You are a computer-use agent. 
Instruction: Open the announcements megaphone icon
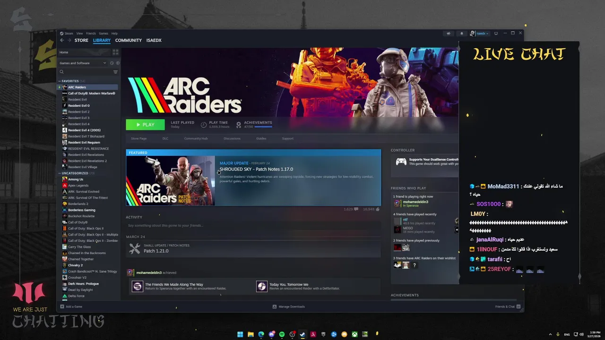pos(449,34)
